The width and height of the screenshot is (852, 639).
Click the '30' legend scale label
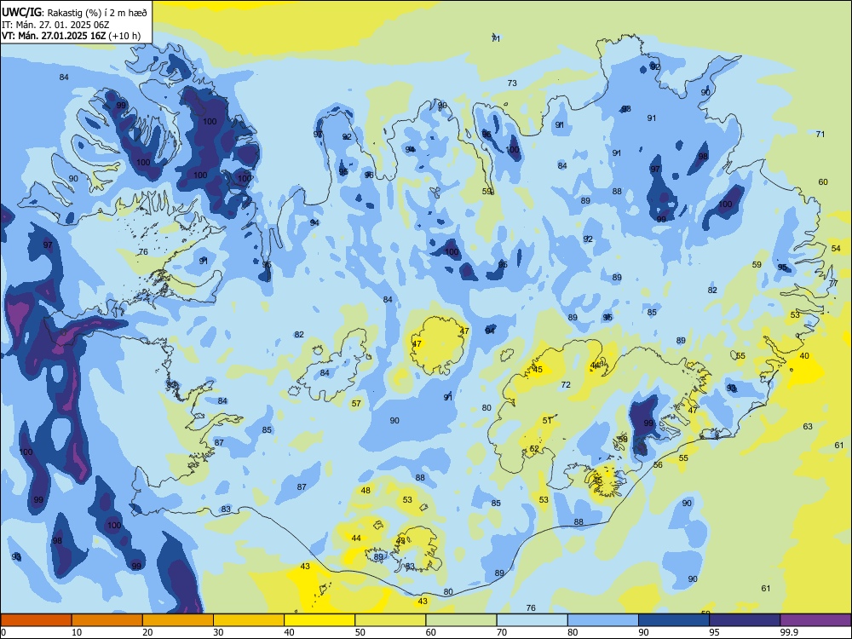click(x=218, y=632)
